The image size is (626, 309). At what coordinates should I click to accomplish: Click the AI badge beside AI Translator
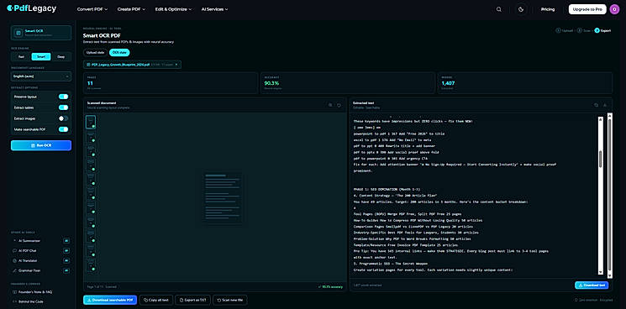pyautogui.click(x=66, y=260)
